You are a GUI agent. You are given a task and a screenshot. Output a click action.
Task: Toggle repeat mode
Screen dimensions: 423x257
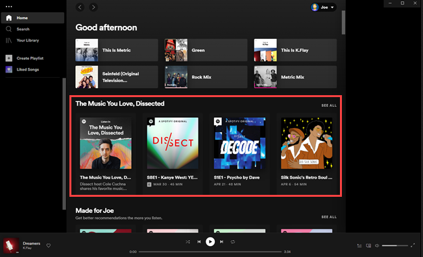point(233,242)
